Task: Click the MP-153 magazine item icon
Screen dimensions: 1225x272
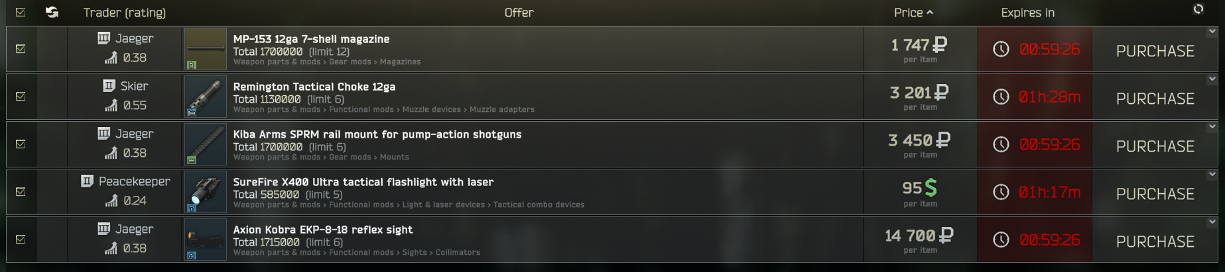Action: [206, 49]
